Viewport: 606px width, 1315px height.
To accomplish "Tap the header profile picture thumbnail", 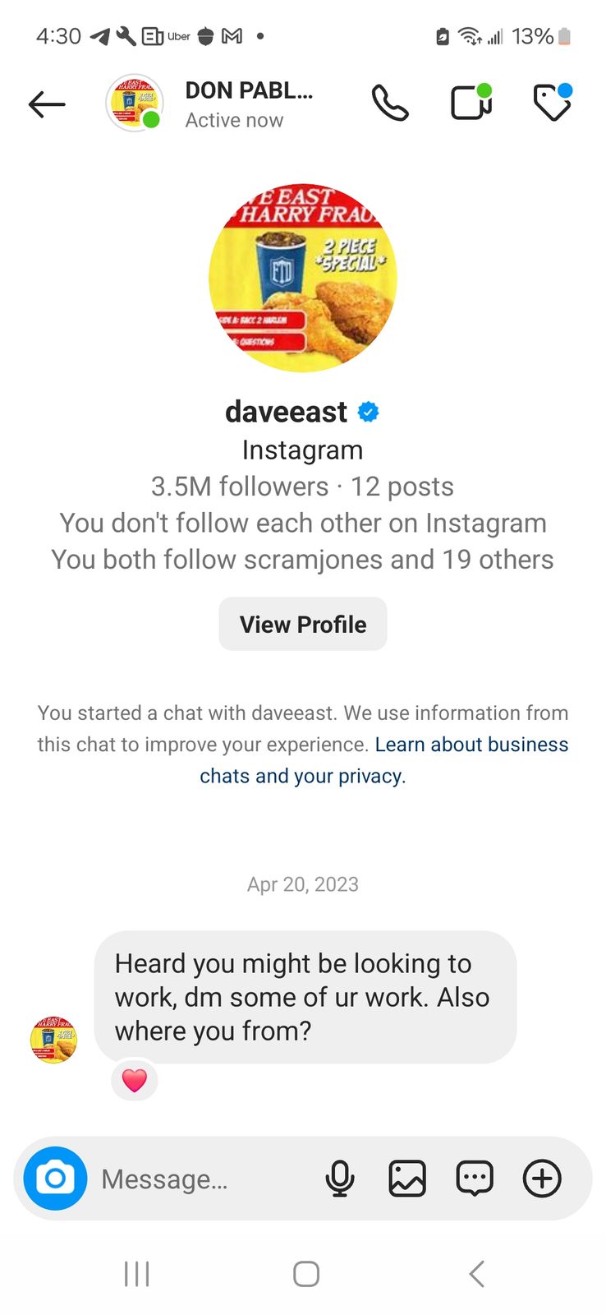I will point(135,104).
